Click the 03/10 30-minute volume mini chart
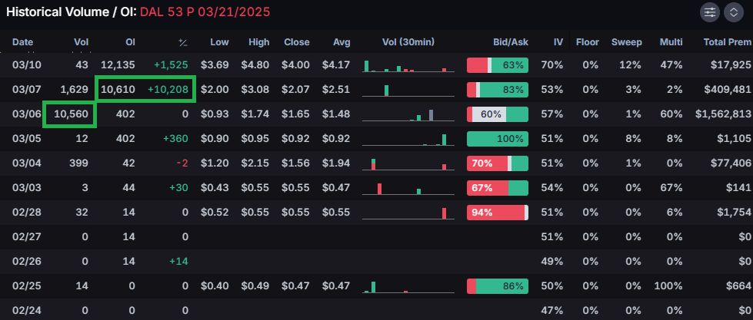Viewport: 753px width, 320px height. pyautogui.click(x=408, y=66)
